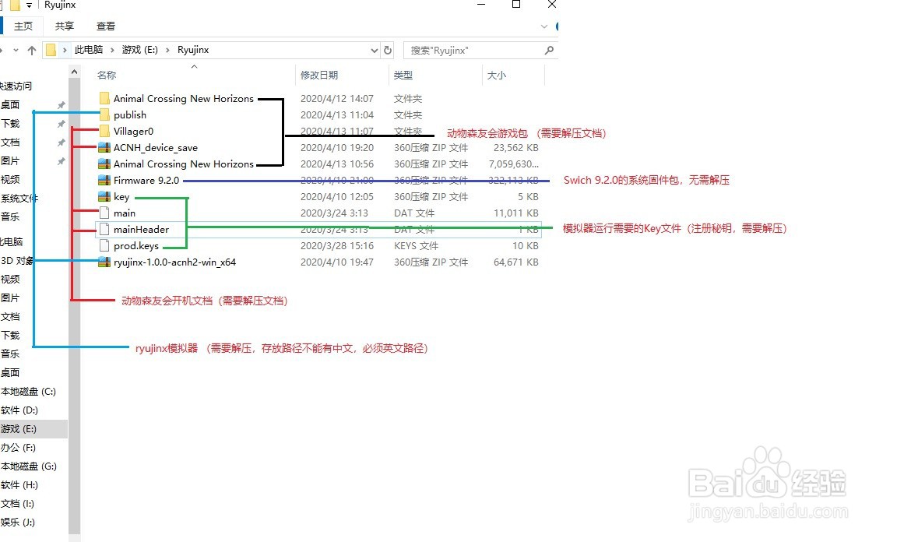Click the pin icon next to Quick access 图片
The image size is (897, 542).
[x=62, y=161]
